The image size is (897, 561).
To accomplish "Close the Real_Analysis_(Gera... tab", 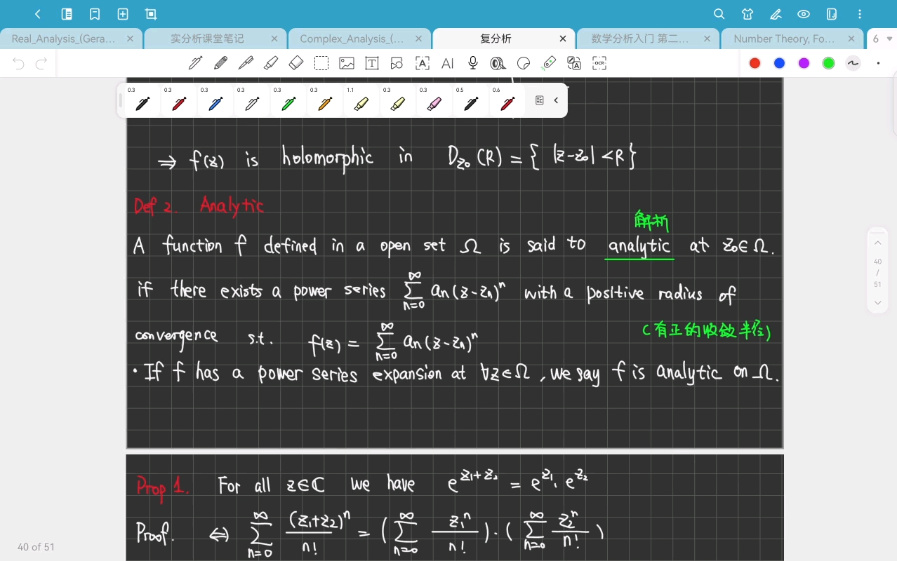I will pyautogui.click(x=130, y=39).
